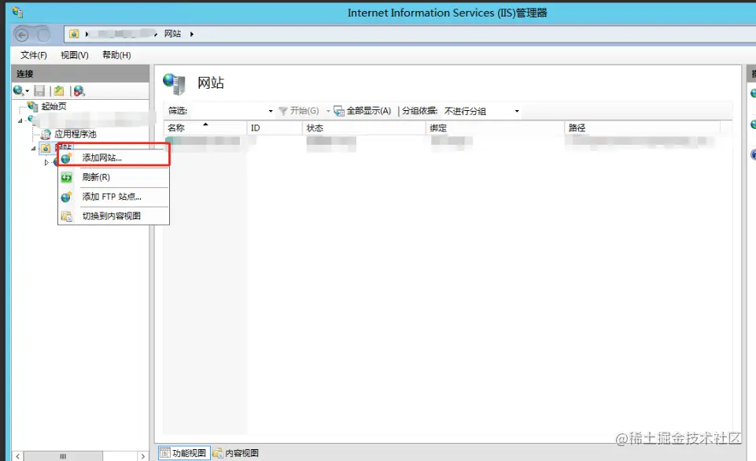Select 起始页 in connections tree
The height and width of the screenshot is (461, 756).
click(54, 106)
